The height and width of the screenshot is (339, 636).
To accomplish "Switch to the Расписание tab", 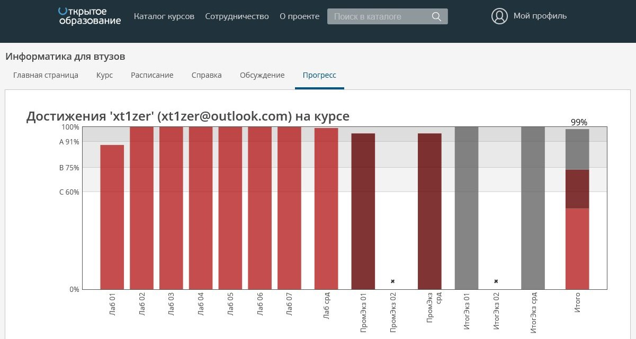I will click(152, 75).
